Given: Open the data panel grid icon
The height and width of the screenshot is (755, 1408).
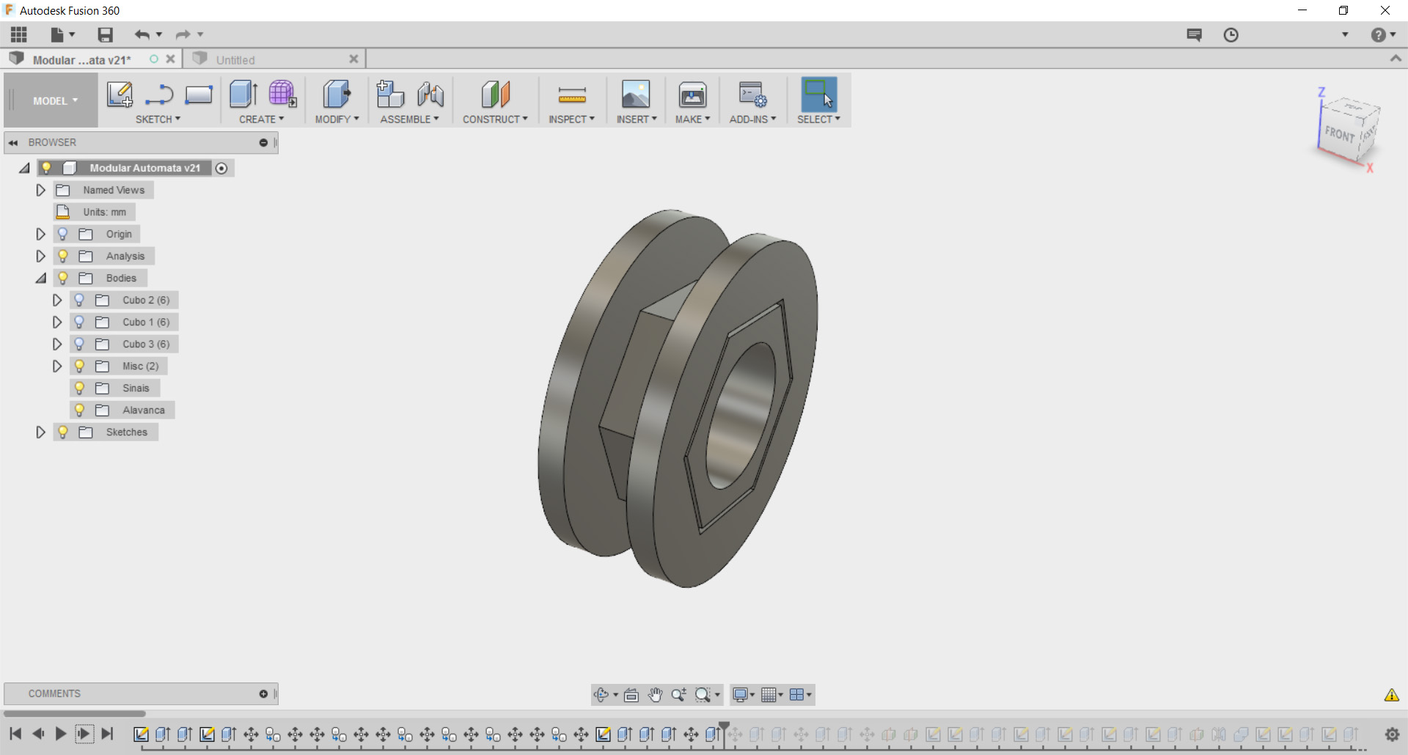Looking at the screenshot, I should coord(19,34).
